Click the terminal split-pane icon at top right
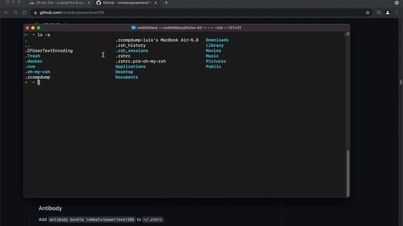The width and height of the screenshot is (403, 226). (348, 34)
